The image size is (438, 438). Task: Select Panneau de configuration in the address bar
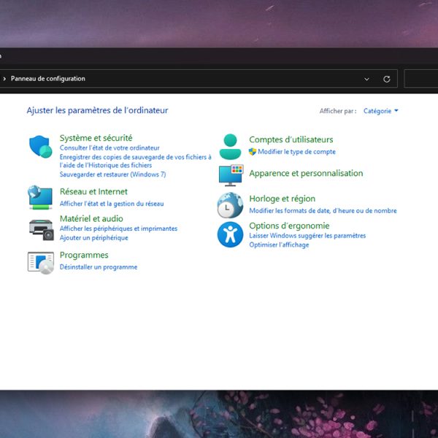[x=48, y=79]
